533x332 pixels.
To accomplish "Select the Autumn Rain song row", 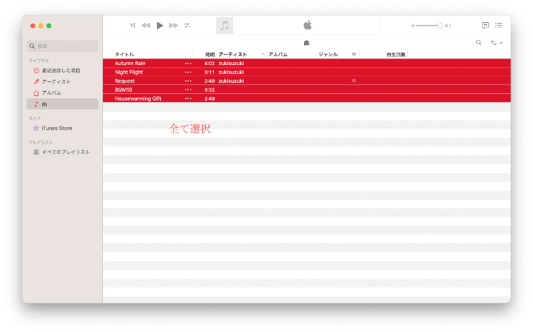I will click(x=306, y=63).
